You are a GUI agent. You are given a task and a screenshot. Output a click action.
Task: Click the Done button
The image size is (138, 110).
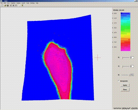(x=125, y=89)
